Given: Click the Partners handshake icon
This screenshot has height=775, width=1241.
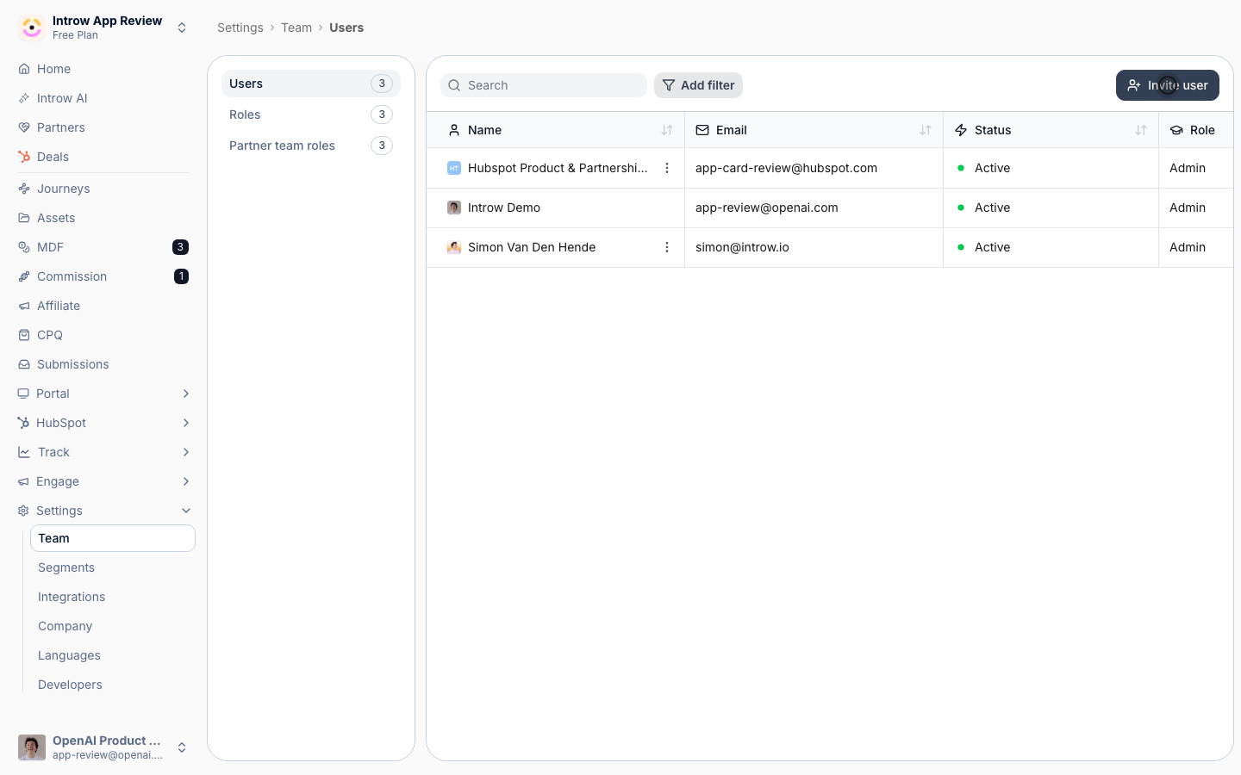Looking at the screenshot, I should [x=24, y=127].
